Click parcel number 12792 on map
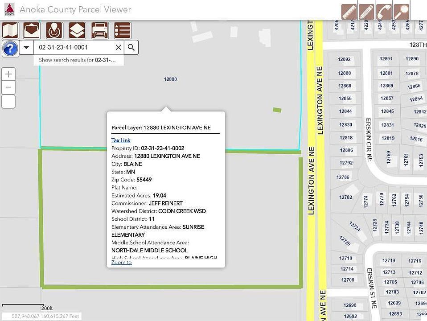This screenshot has width=427, height=321. pos(346,163)
